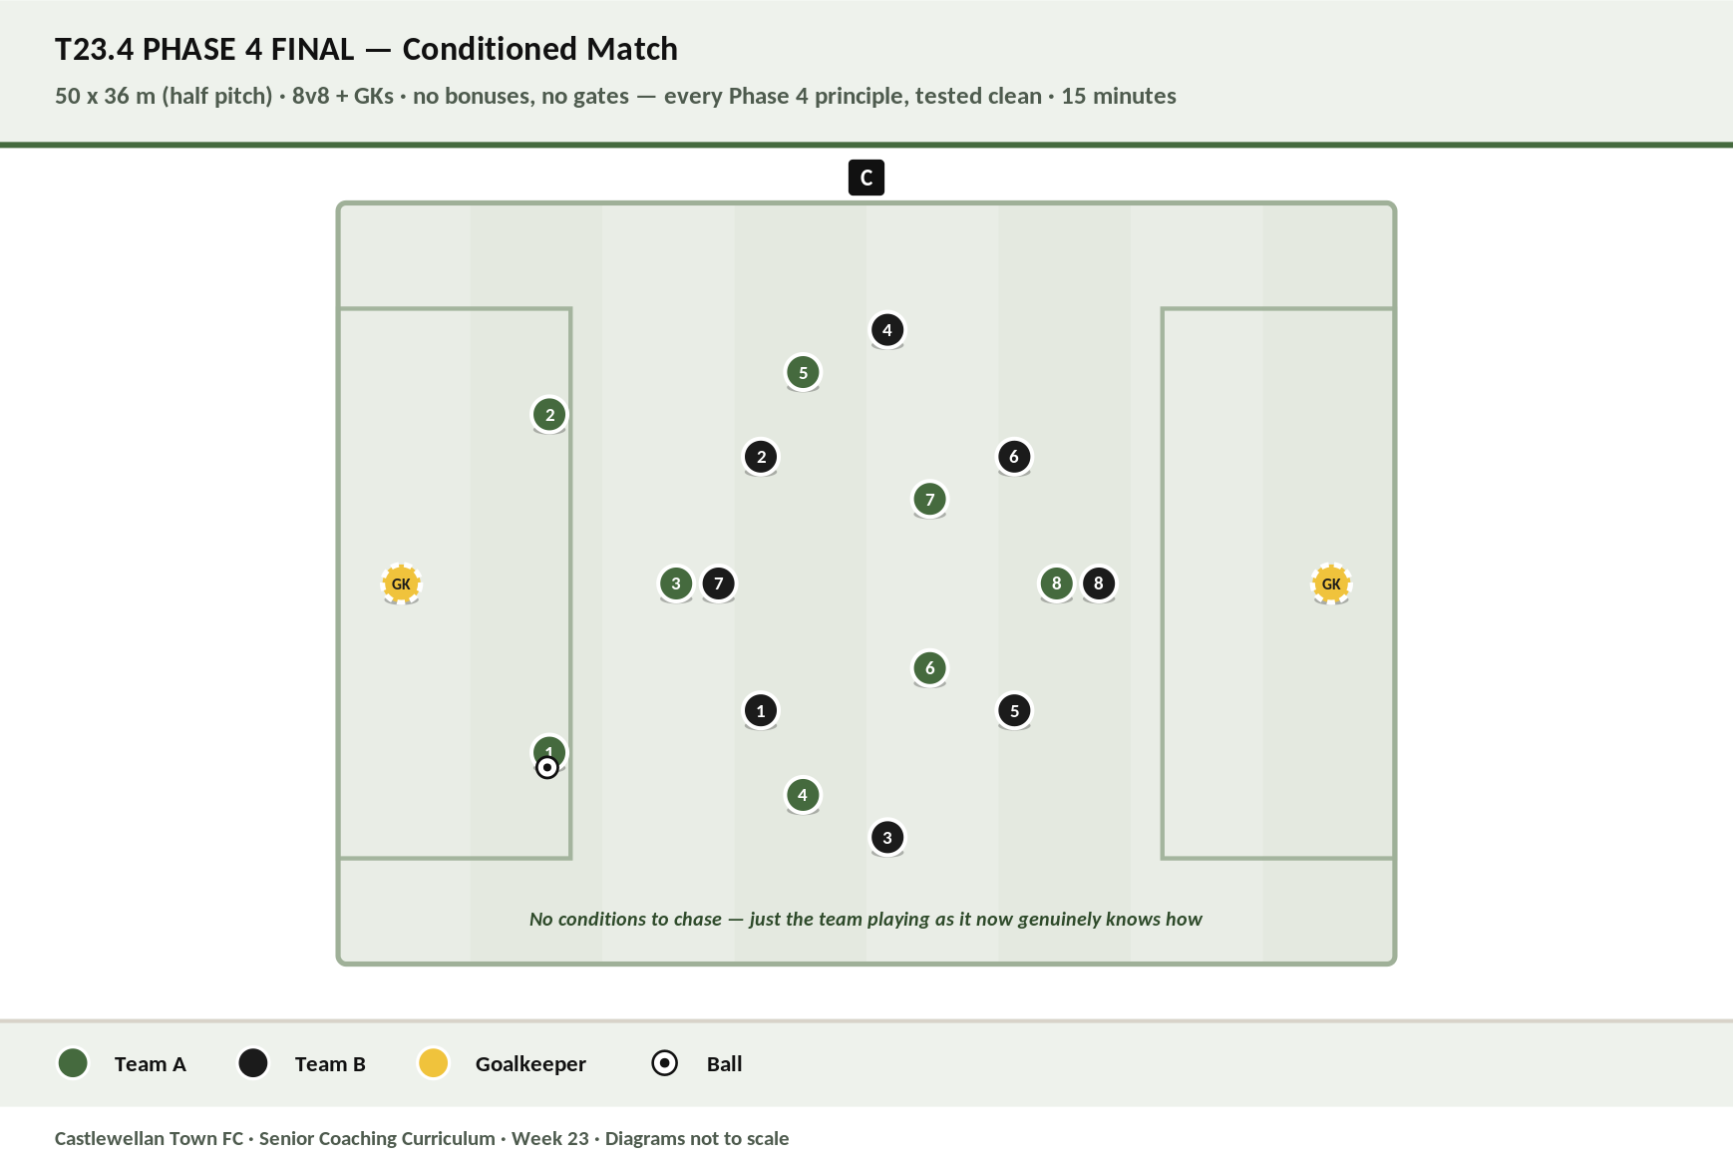Select black Team B player 3
Screen dimensions: 1733x1163
[887, 837]
